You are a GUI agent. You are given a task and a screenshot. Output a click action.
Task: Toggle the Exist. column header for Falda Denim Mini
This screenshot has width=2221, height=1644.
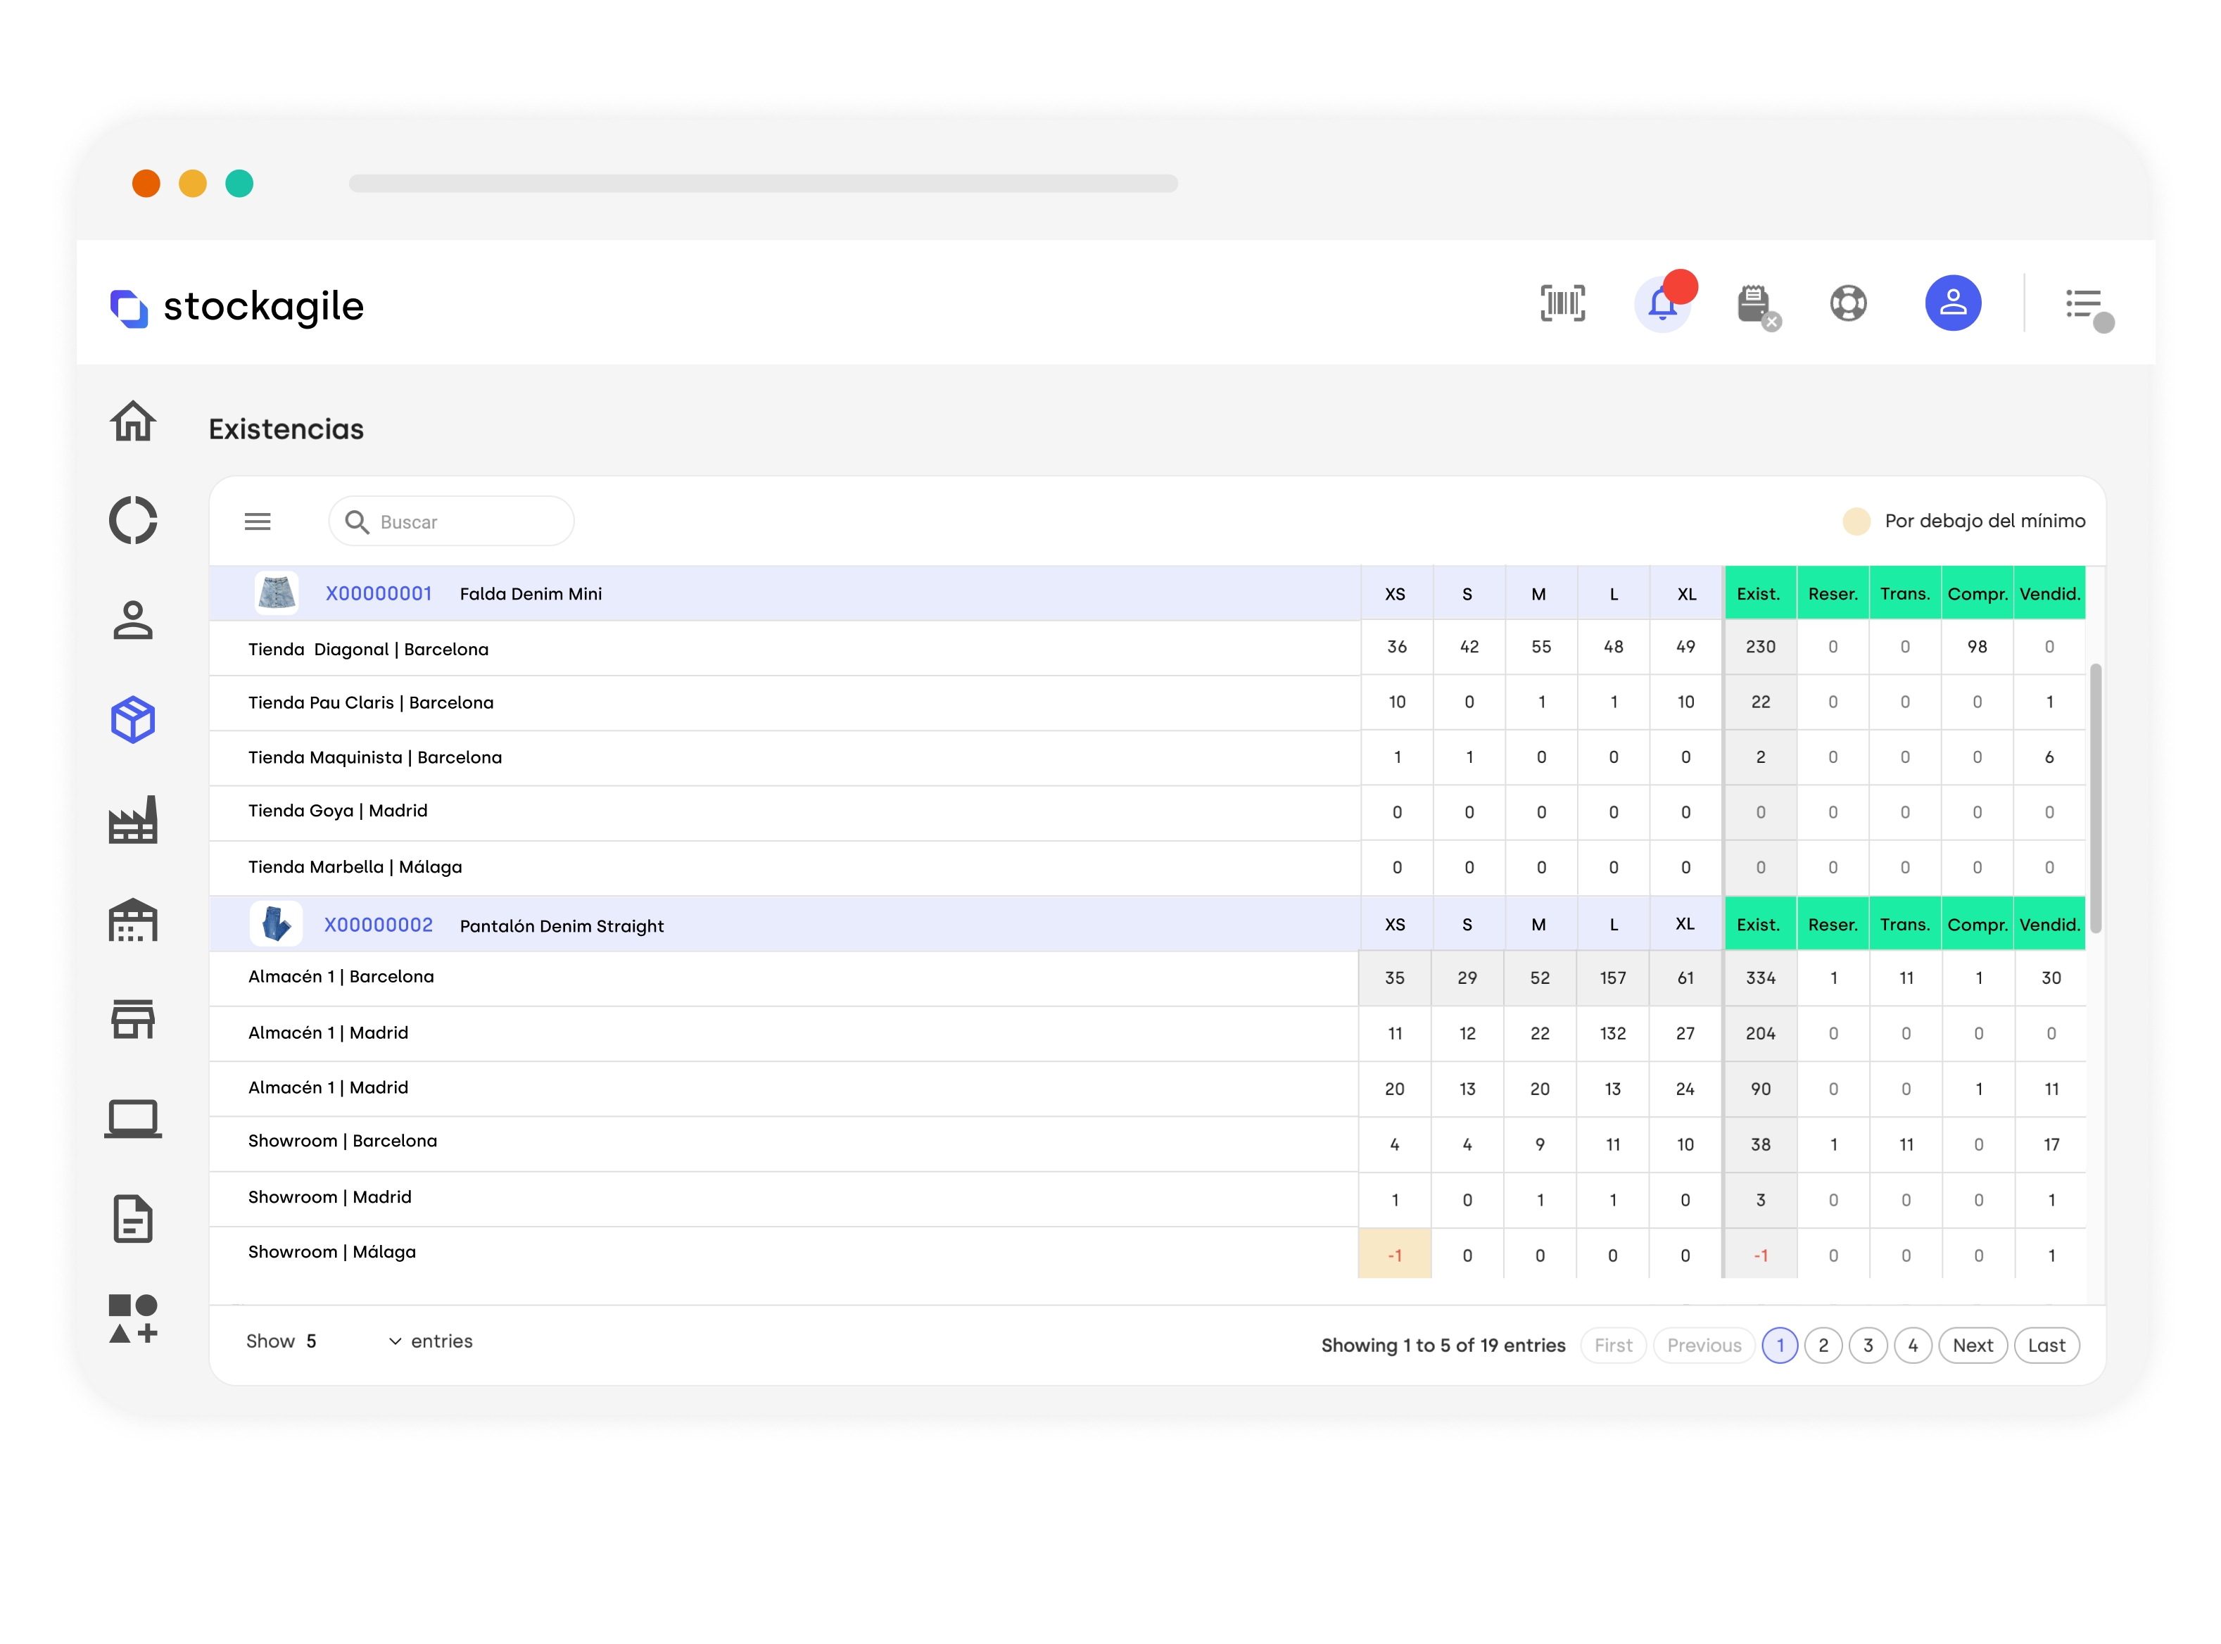coord(1759,593)
